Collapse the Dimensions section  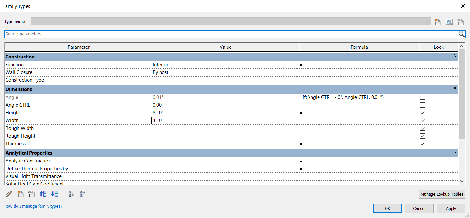point(454,88)
